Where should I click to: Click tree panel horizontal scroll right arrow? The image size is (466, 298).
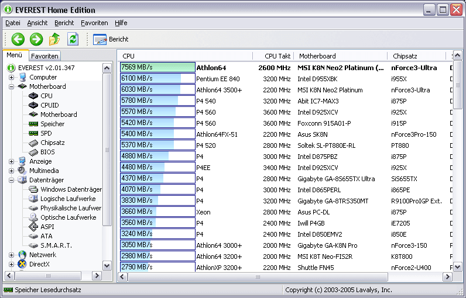[x=96, y=276]
